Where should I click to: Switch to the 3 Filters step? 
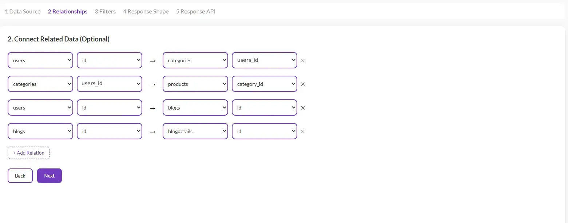pyautogui.click(x=105, y=12)
